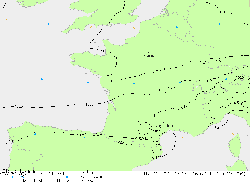This screenshot has height=183, width=250.
Task: Click the '1010' isobar label
Action: [223, 12]
